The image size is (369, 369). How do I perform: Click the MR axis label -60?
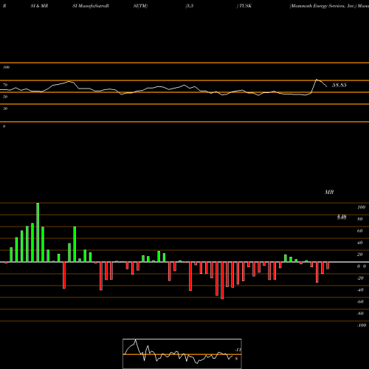(360, 302)
